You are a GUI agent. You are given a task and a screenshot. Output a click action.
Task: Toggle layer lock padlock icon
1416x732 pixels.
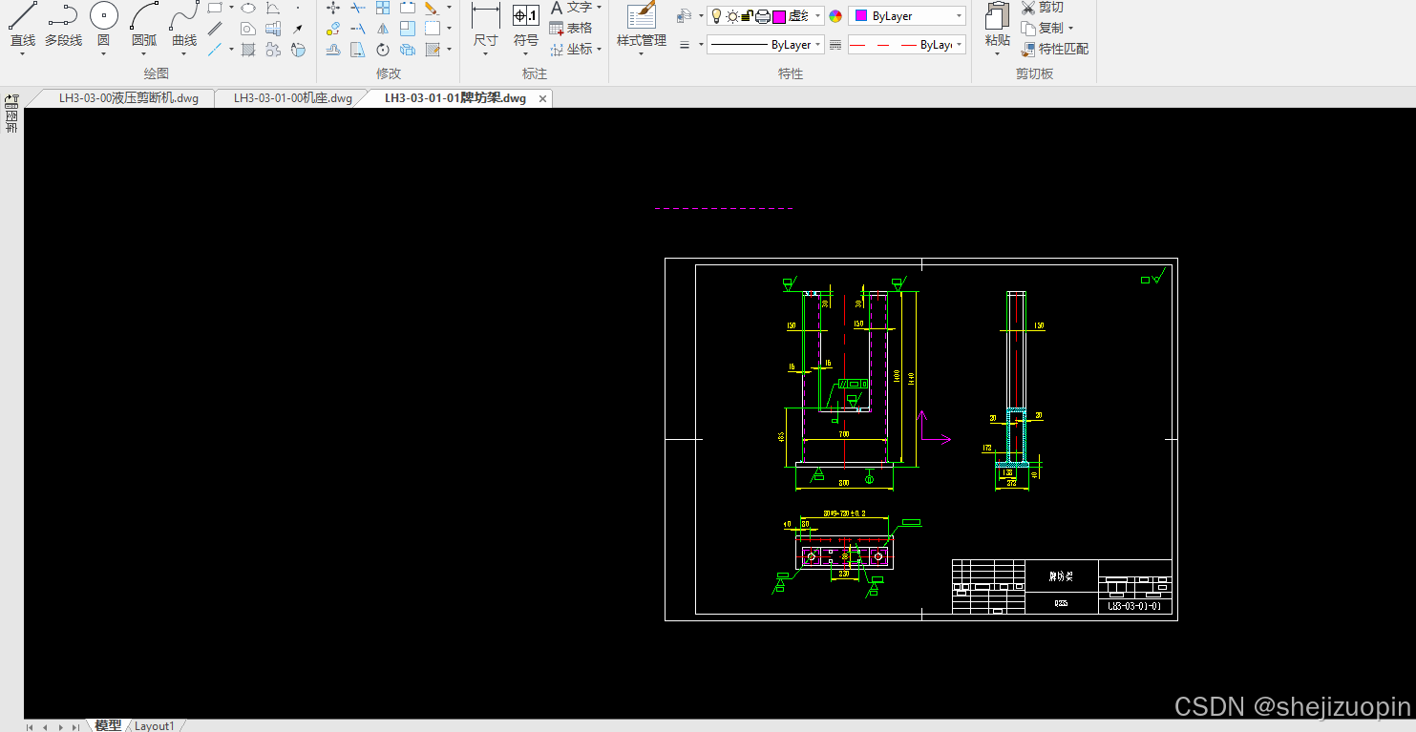748,16
